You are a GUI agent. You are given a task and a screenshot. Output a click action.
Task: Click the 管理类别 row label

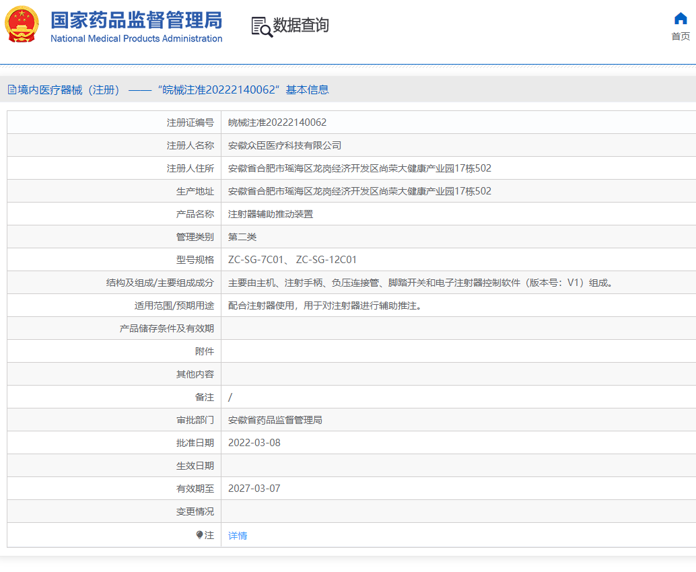coord(195,237)
